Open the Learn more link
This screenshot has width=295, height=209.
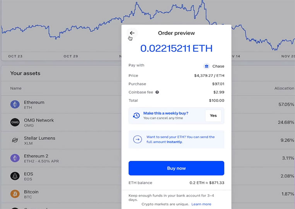pos(201,204)
